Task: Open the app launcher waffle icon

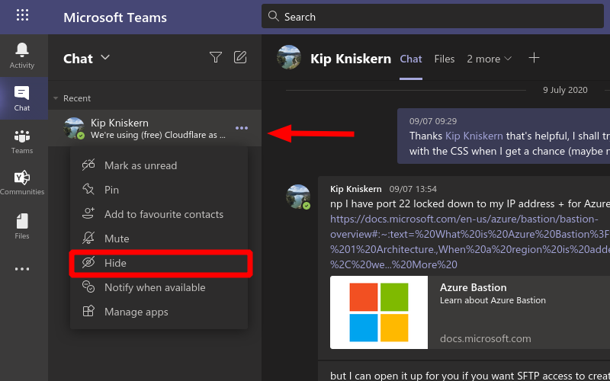Action: point(22,16)
